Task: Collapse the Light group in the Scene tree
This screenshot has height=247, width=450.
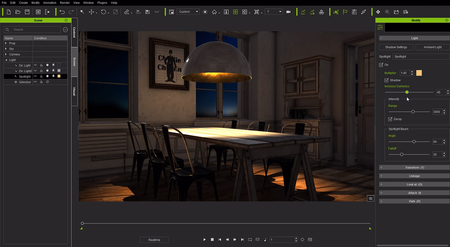Action: point(6,60)
